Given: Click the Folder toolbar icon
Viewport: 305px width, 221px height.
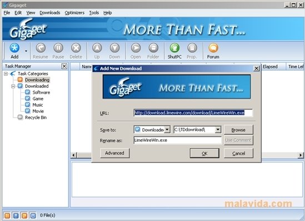Looking at the screenshot, I should coord(153,48).
